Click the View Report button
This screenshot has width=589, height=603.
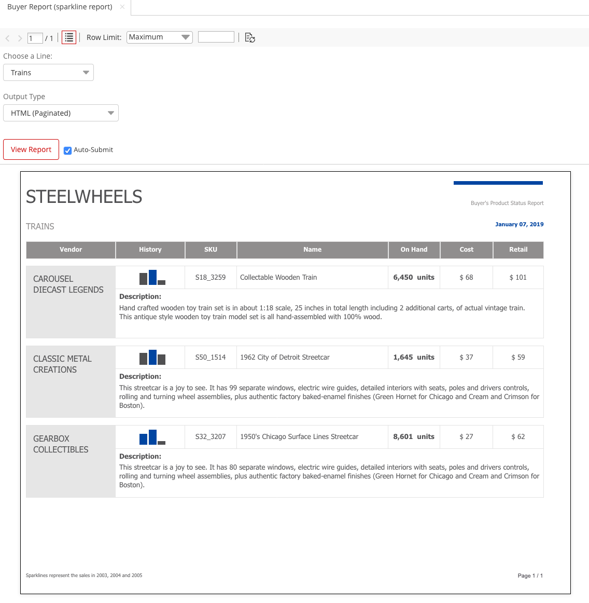(x=31, y=149)
